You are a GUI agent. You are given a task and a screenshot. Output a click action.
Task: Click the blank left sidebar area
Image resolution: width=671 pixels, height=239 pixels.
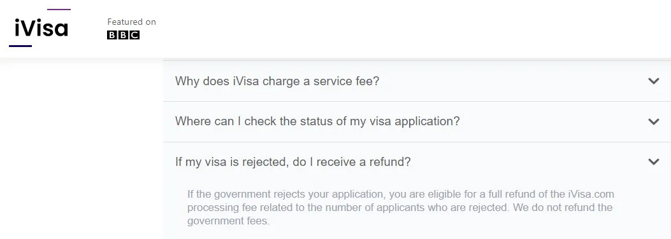point(82,149)
